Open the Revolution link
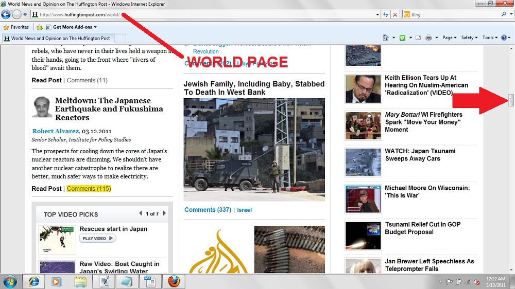This screenshot has width=515, height=289. coord(205,51)
